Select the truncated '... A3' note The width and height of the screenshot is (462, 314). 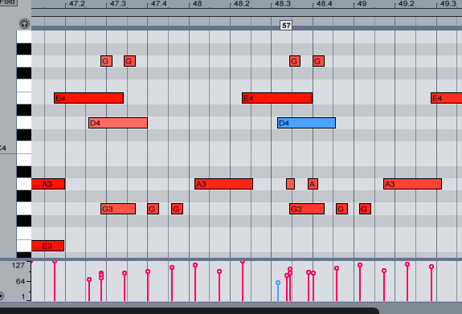48,184
